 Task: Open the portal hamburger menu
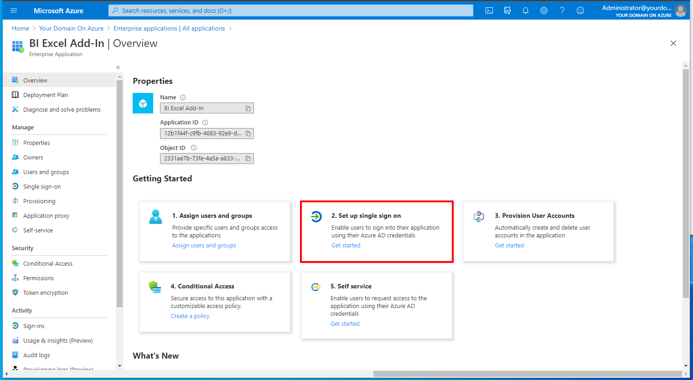click(x=13, y=10)
